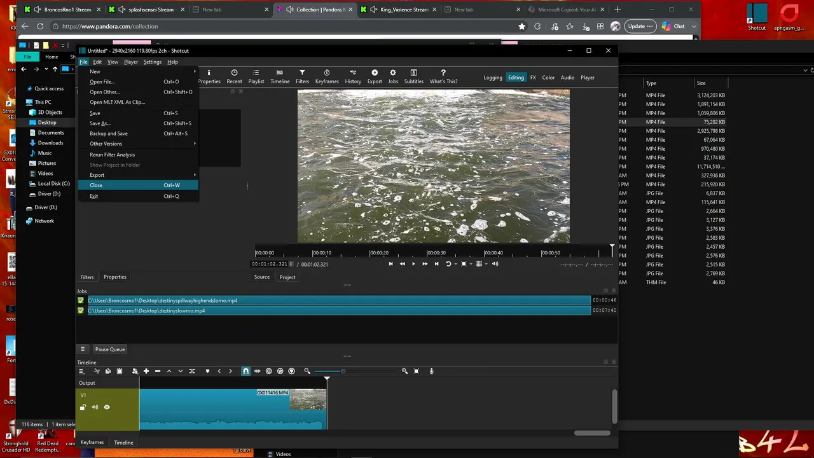Copy the selected timeline clip

pos(108,371)
